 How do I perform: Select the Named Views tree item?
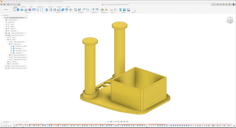pyautogui.click(x=11, y=22)
